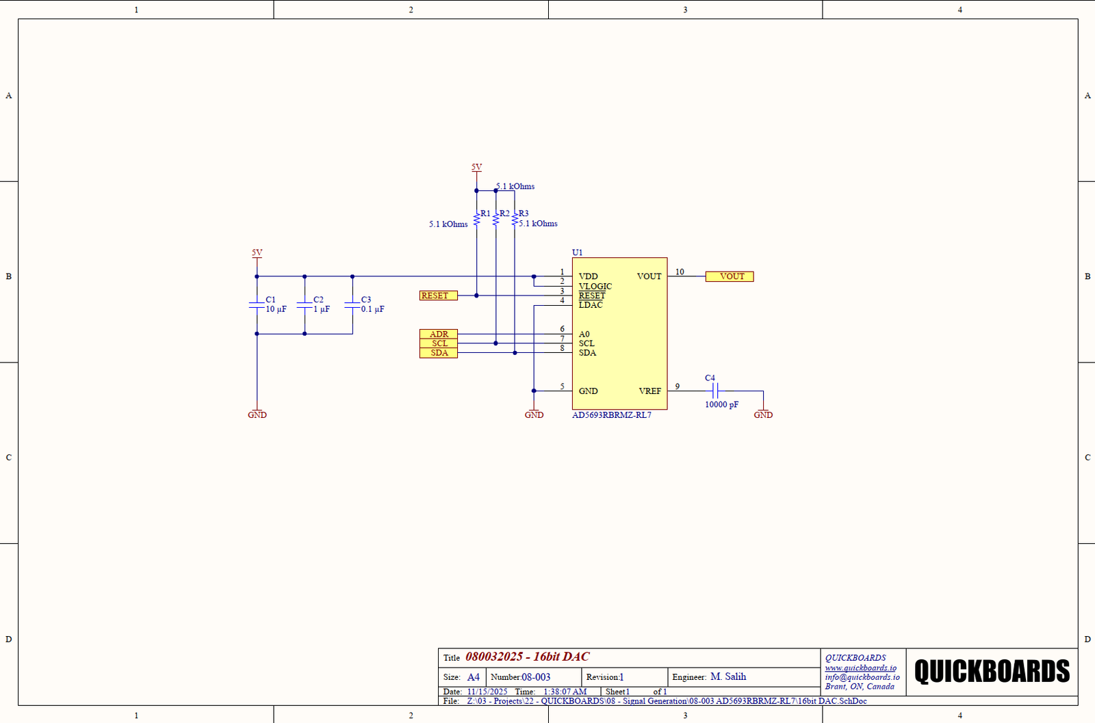This screenshot has height=723, width=1095.
Task: Select the U1 AD5693R chip body
Action: 619,333
